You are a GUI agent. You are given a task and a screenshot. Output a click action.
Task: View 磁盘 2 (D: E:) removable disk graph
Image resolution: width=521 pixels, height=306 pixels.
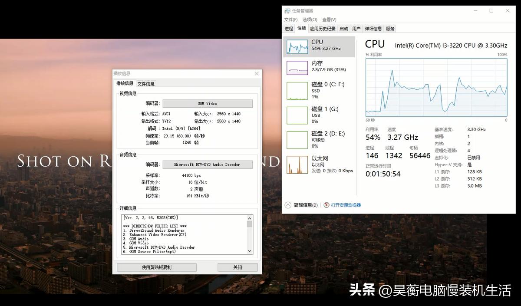coord(319,139)
